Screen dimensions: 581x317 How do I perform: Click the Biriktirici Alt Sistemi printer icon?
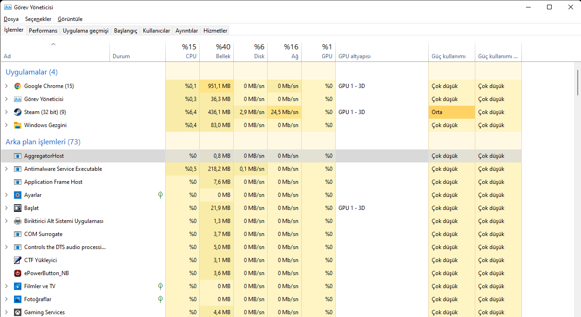coord(18,221)
